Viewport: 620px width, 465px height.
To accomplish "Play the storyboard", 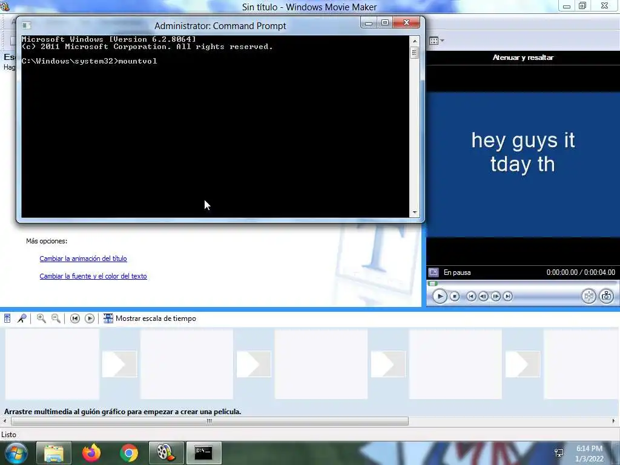I will coord(90,318).
